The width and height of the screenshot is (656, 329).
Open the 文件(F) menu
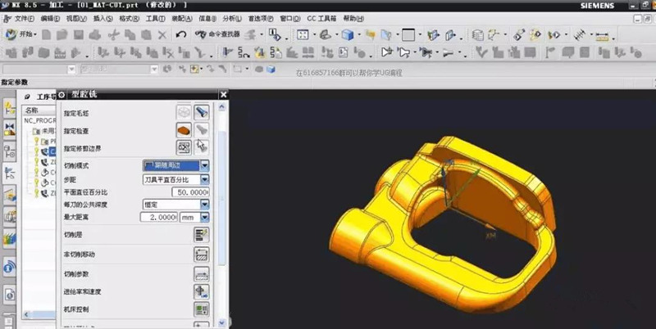point(25,18)
